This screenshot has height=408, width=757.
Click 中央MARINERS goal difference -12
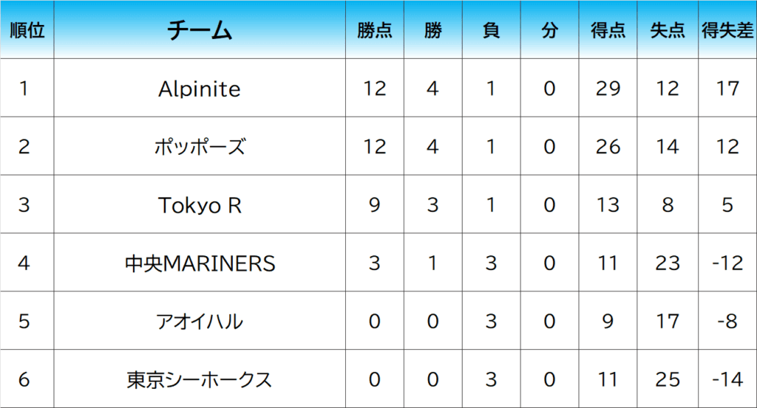tap(727, 263)
